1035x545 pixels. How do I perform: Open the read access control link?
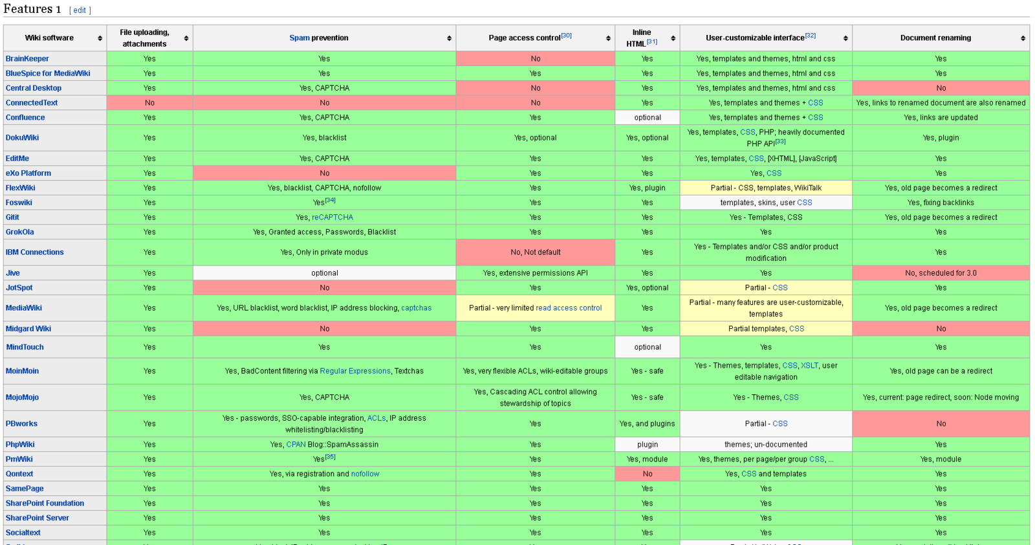point(569,308)
